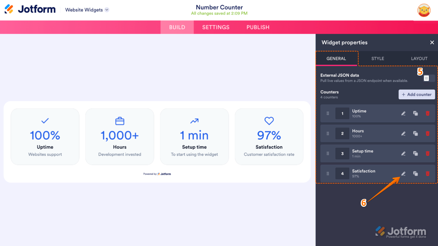Toggle External JSON data switch
Screen dimensions: 438x246
(x=429, y=78)
